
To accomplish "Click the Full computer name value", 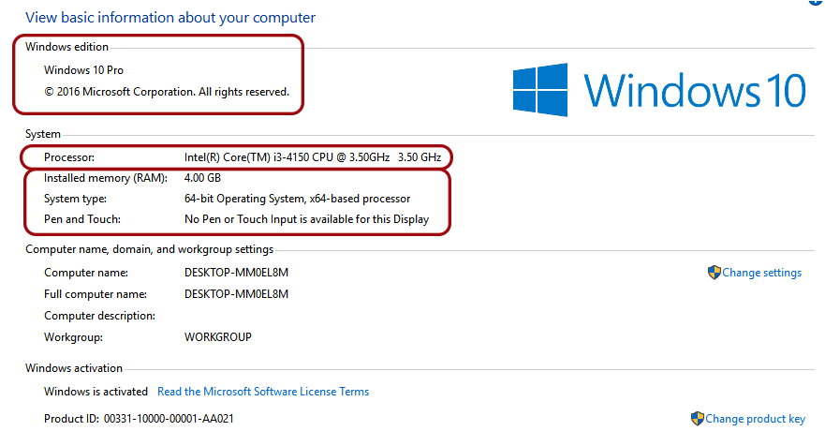I will click(x=236, y=294).
